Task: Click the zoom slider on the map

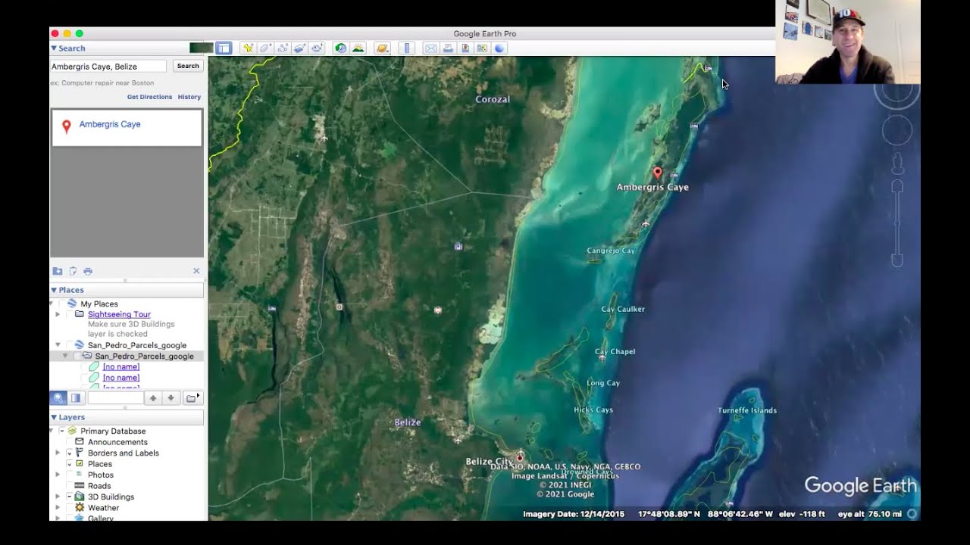Action: tap(897, 224)
